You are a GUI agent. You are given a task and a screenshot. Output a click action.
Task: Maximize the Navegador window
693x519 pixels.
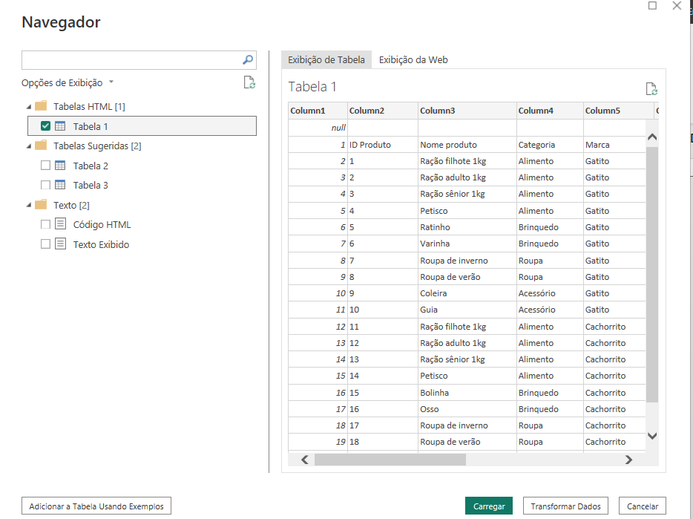(x=652, y=5)
